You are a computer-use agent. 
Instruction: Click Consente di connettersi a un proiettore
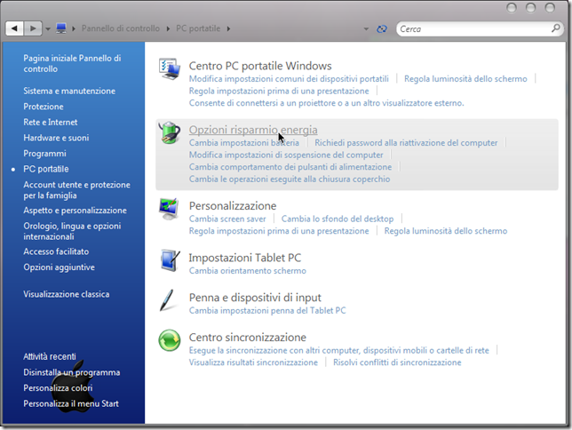tap(327, 103)
